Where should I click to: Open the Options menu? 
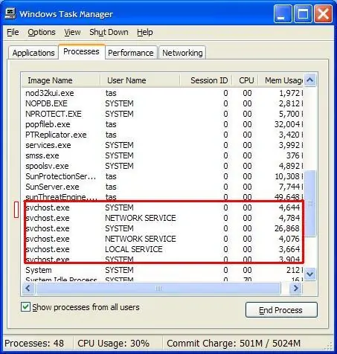(42, 32)
